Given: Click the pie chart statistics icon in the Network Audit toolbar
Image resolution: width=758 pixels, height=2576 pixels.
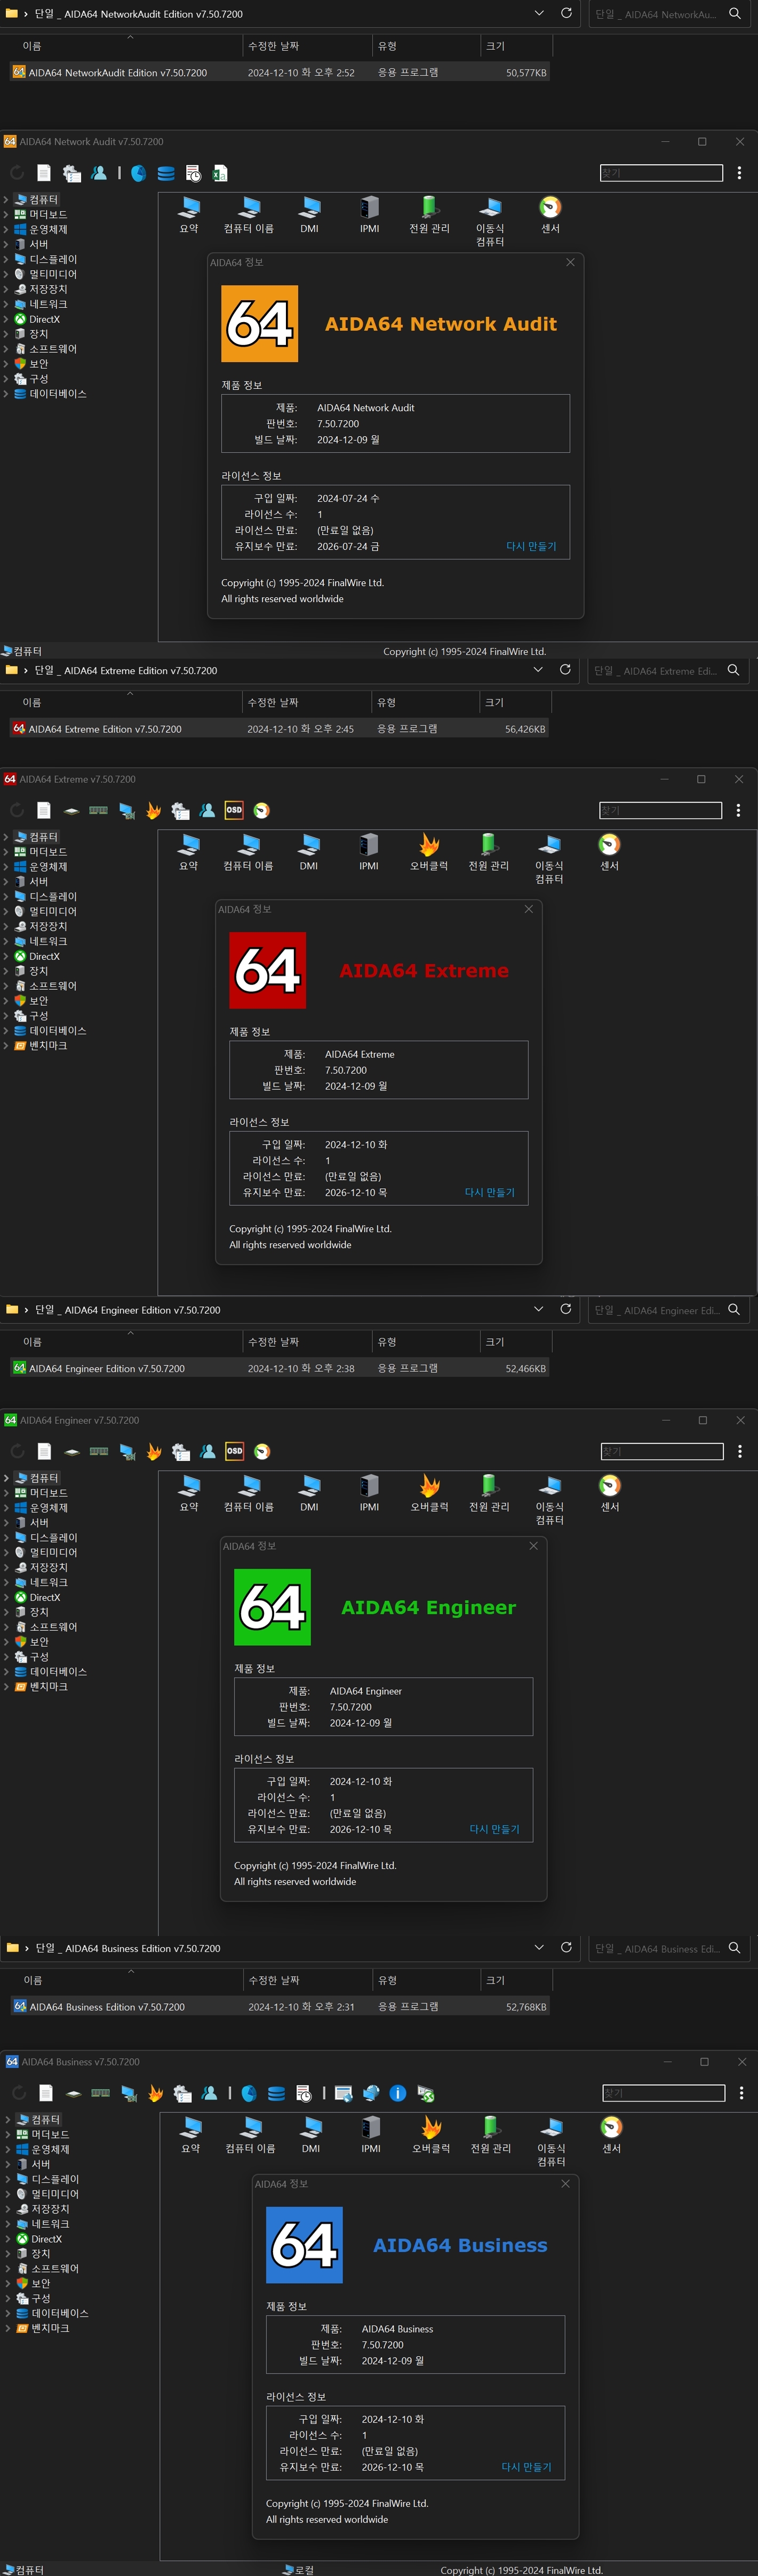Looking at the screenshot, I should pos(139,173).
